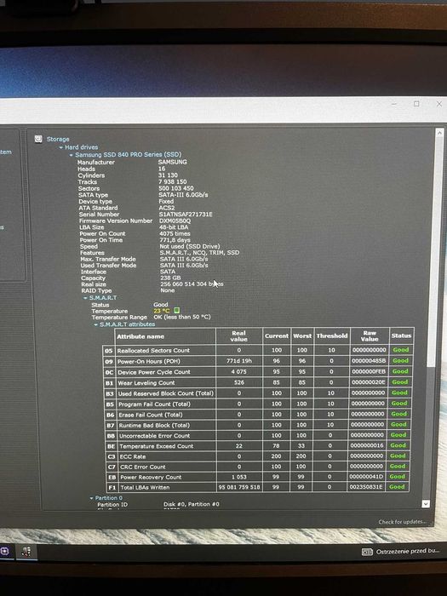Image resolution: width=447 pixels, height=596 pixels.
Task: Select the Uncorrectable Error Count row
Action: pos(257,435)
